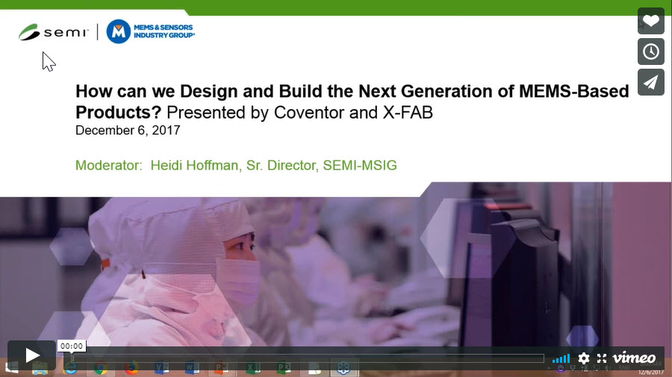Click the SEMI logo in the slide
This screenshot has height=377, width=672.
54,32
